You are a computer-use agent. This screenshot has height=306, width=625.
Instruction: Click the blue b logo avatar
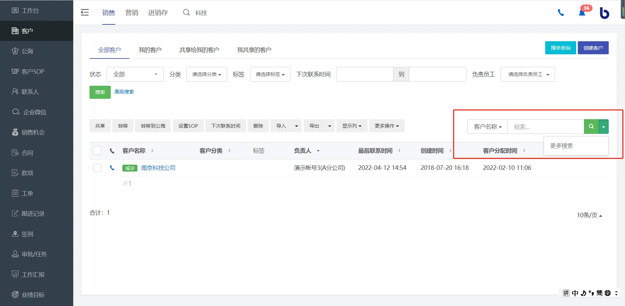coord(604,13)
